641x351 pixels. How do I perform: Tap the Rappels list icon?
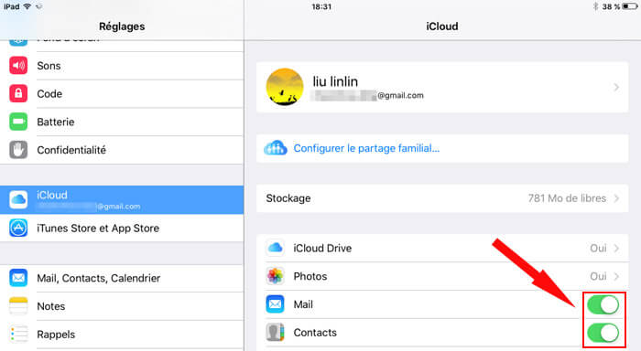click(18, 335)
